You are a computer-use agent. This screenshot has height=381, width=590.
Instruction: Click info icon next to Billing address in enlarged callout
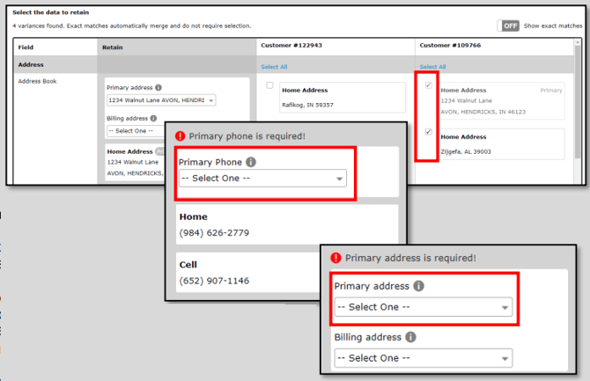pos(411,336)
